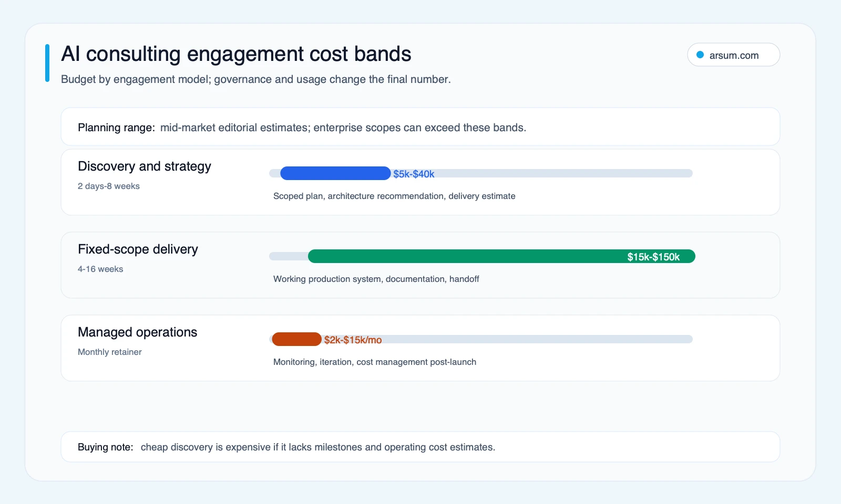Click 'cheap discovery is expensive' note text
The height and width of the screenshot is (504, 841).
pos(318,447)
